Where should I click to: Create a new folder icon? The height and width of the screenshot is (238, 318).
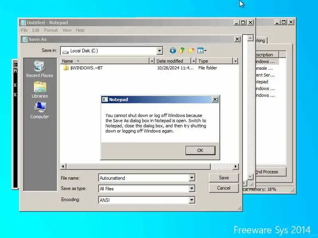191,50
